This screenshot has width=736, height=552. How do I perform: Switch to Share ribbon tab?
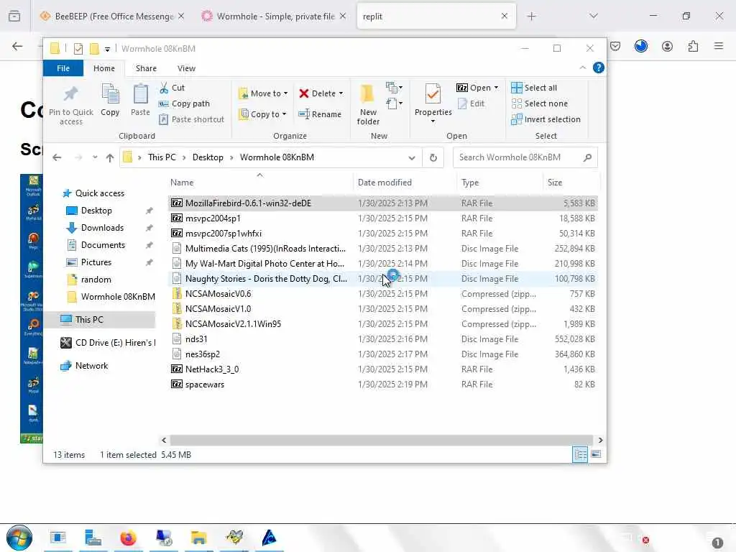tap(146, 68)
